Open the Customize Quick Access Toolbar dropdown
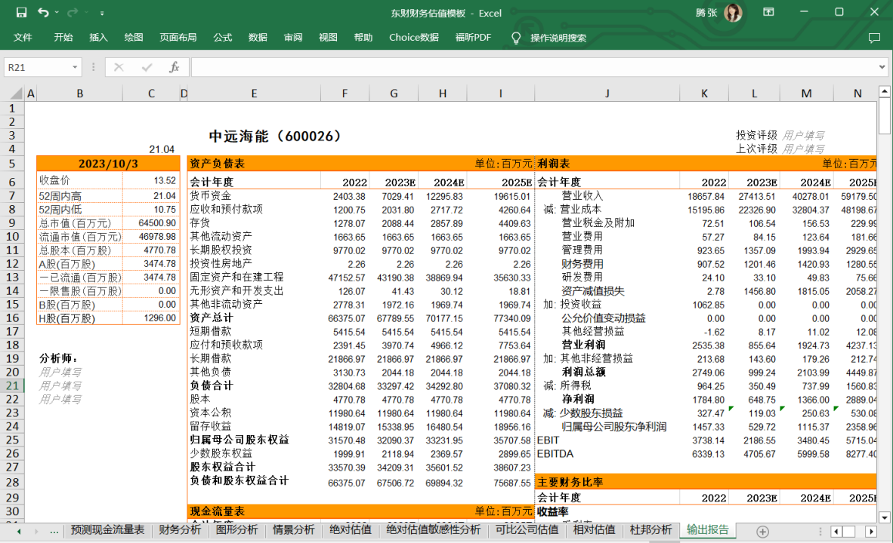 pyautogui.click(x=102, y=13)
